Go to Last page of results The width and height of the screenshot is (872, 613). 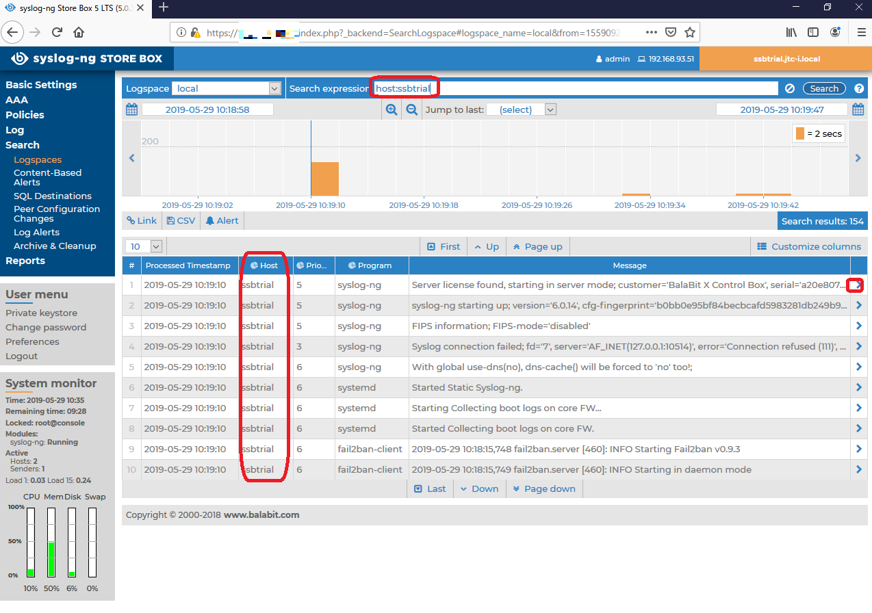pyautogui.click(x=430, y=488)
